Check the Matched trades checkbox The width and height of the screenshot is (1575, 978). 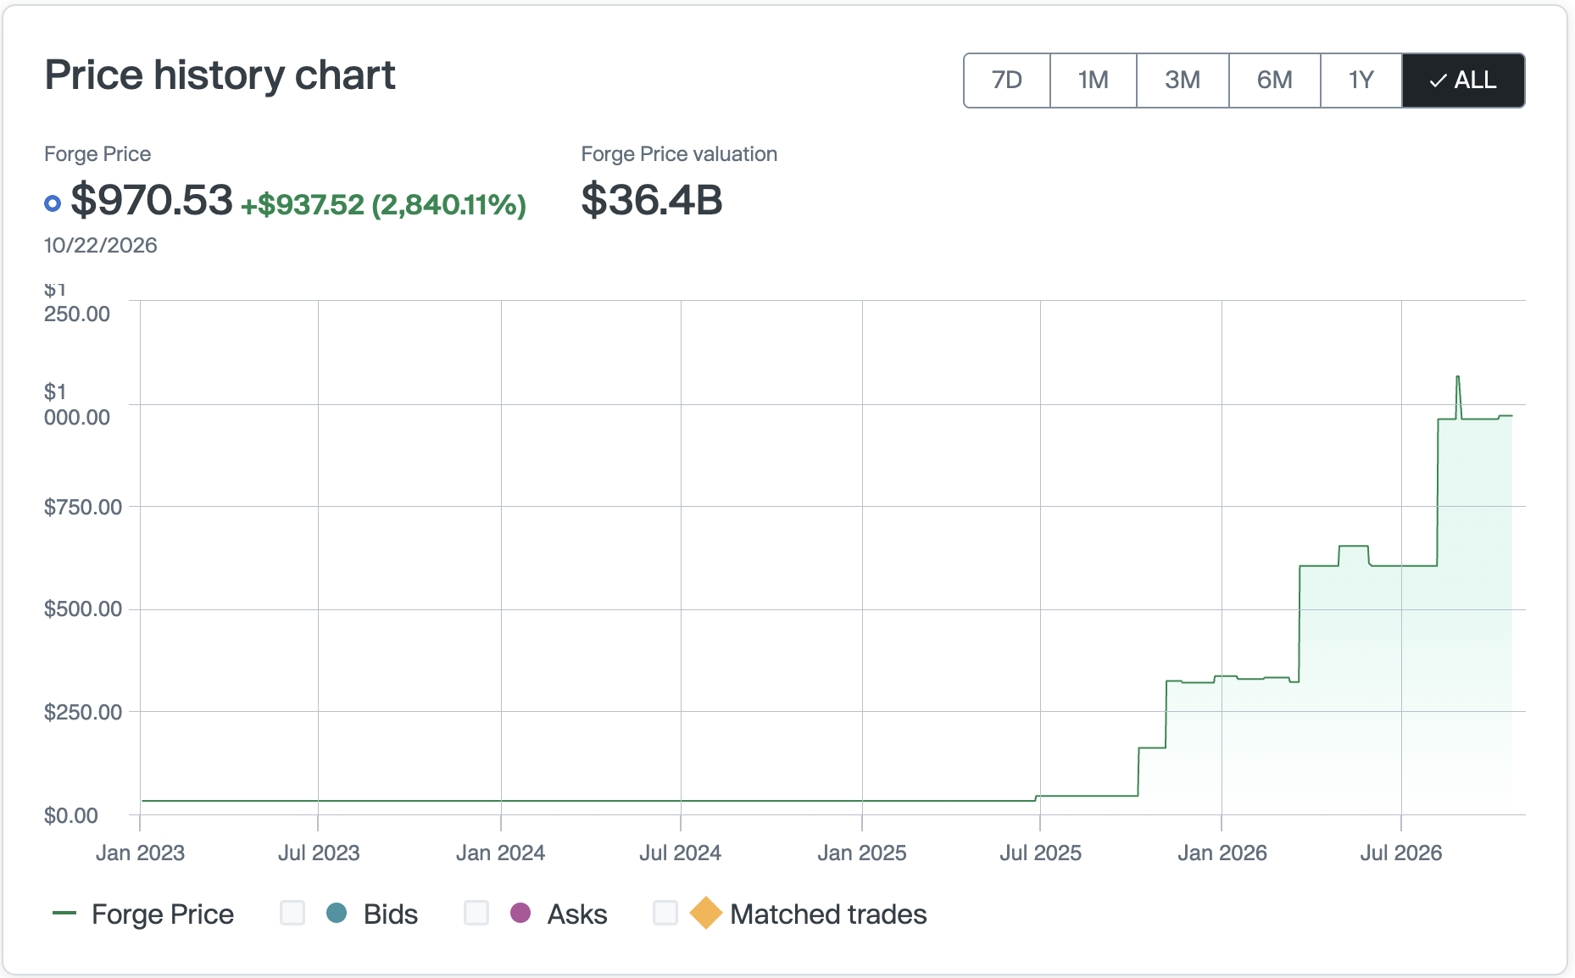pyautogui.click(x=665, y=913)
